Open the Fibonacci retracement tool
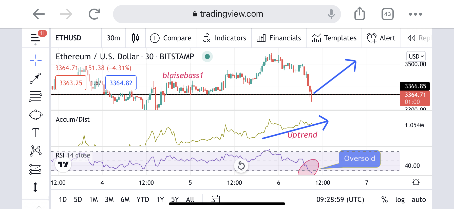The width and height of the screenshot is (454, 209). pyautogui.click(x=35, y=96)
